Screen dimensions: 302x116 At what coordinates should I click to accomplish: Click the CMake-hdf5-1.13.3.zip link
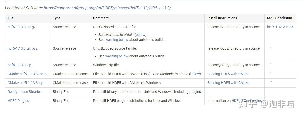point(25,83)
